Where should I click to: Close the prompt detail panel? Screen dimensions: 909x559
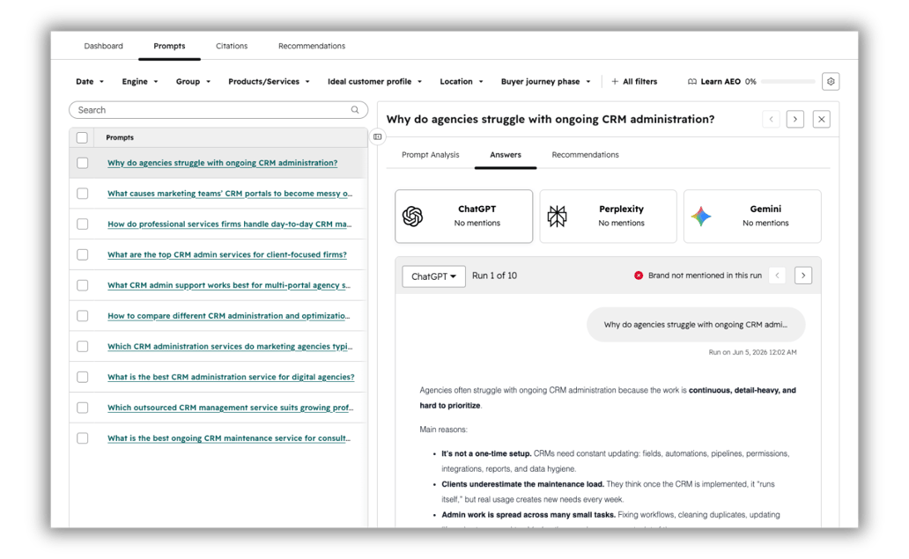[822, 120]
